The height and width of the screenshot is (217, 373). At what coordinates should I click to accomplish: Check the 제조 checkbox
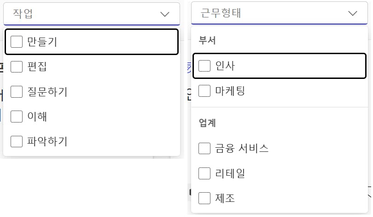click(x=204, y=198)
